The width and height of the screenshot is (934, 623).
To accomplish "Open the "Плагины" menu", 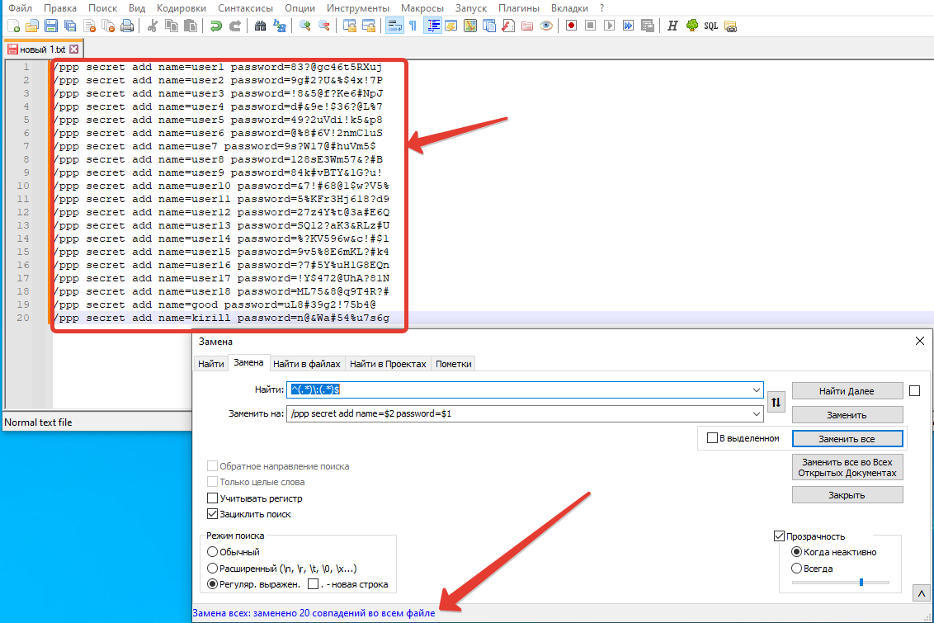I will (x=519, y=7).
